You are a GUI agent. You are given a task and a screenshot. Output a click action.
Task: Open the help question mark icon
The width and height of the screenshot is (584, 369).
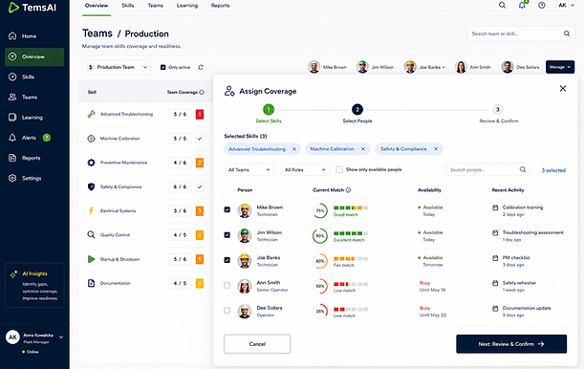(x=542, y=5)
